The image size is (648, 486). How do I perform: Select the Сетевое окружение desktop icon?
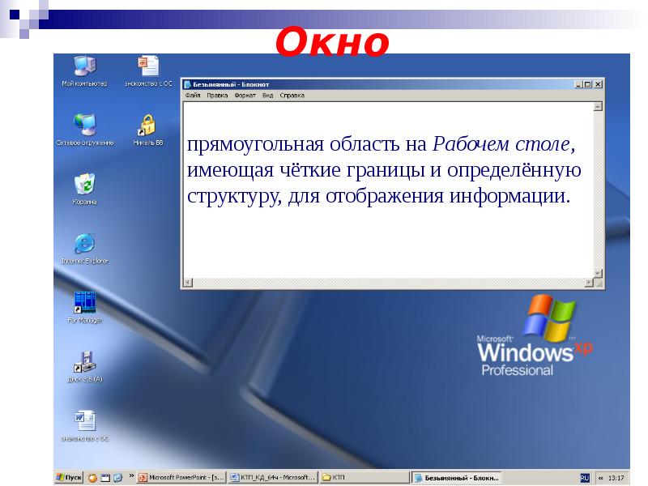click(84, 125)
